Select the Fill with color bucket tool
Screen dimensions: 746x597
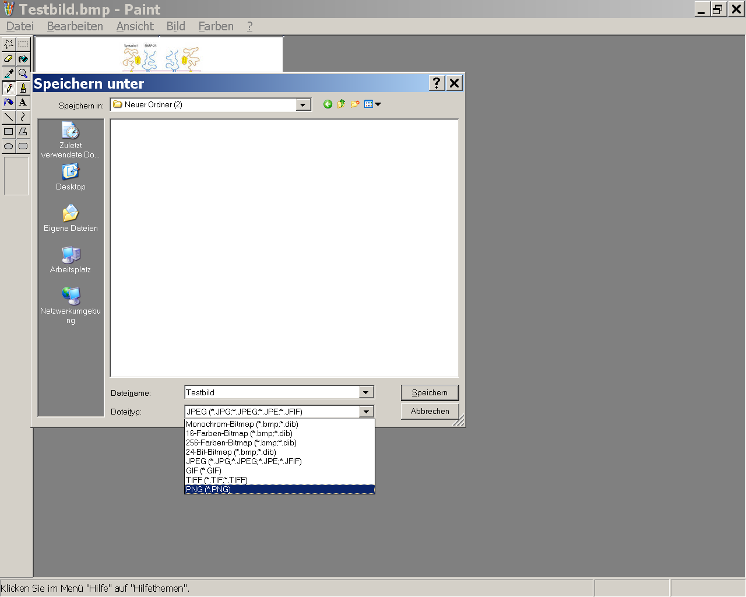tap(23, 59)
